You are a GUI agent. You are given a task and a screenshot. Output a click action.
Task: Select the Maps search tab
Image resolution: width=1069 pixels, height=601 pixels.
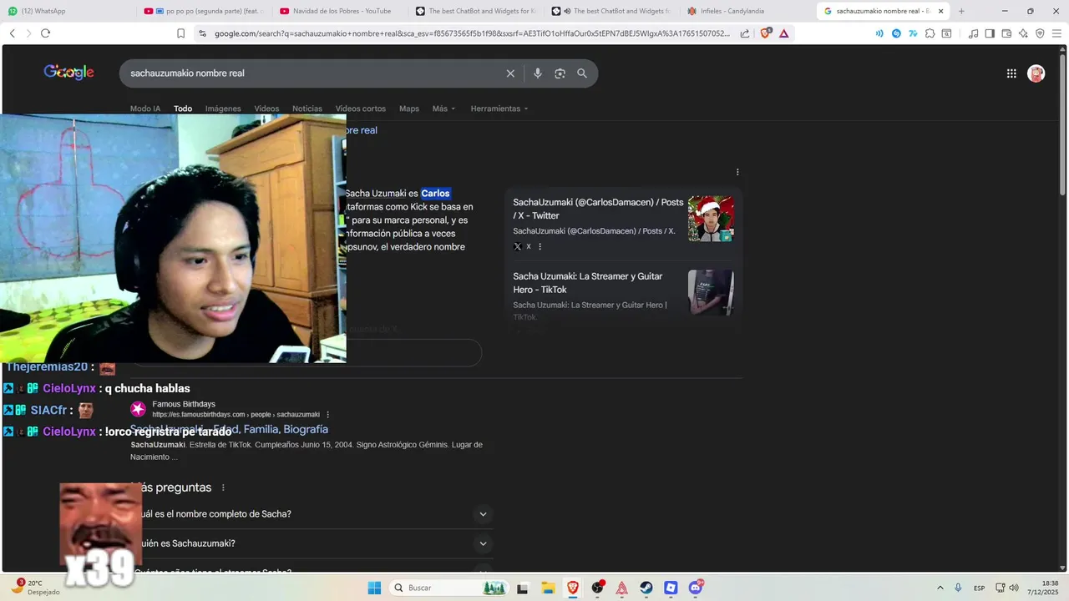pyautogui.click(x=409, y=109)
